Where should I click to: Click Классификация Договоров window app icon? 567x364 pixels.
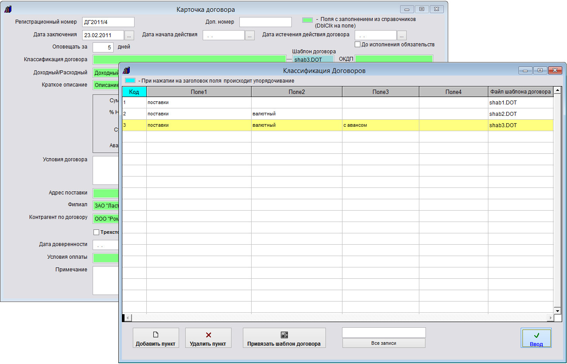[127, 70]
